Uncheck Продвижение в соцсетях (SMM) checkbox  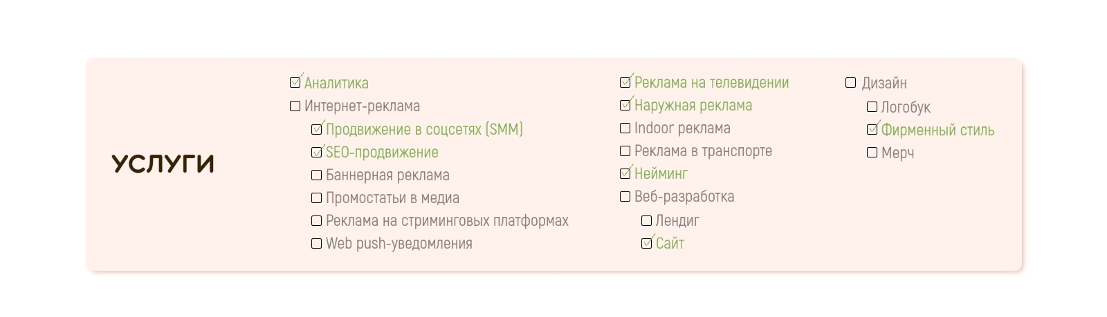(x=317, y=129)
